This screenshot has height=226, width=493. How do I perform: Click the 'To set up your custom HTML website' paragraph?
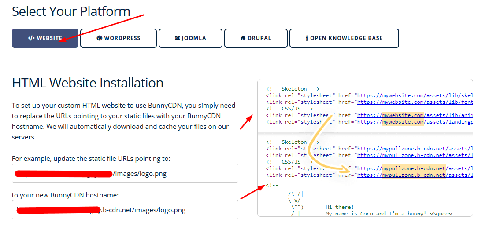click(x=123, y=121)
